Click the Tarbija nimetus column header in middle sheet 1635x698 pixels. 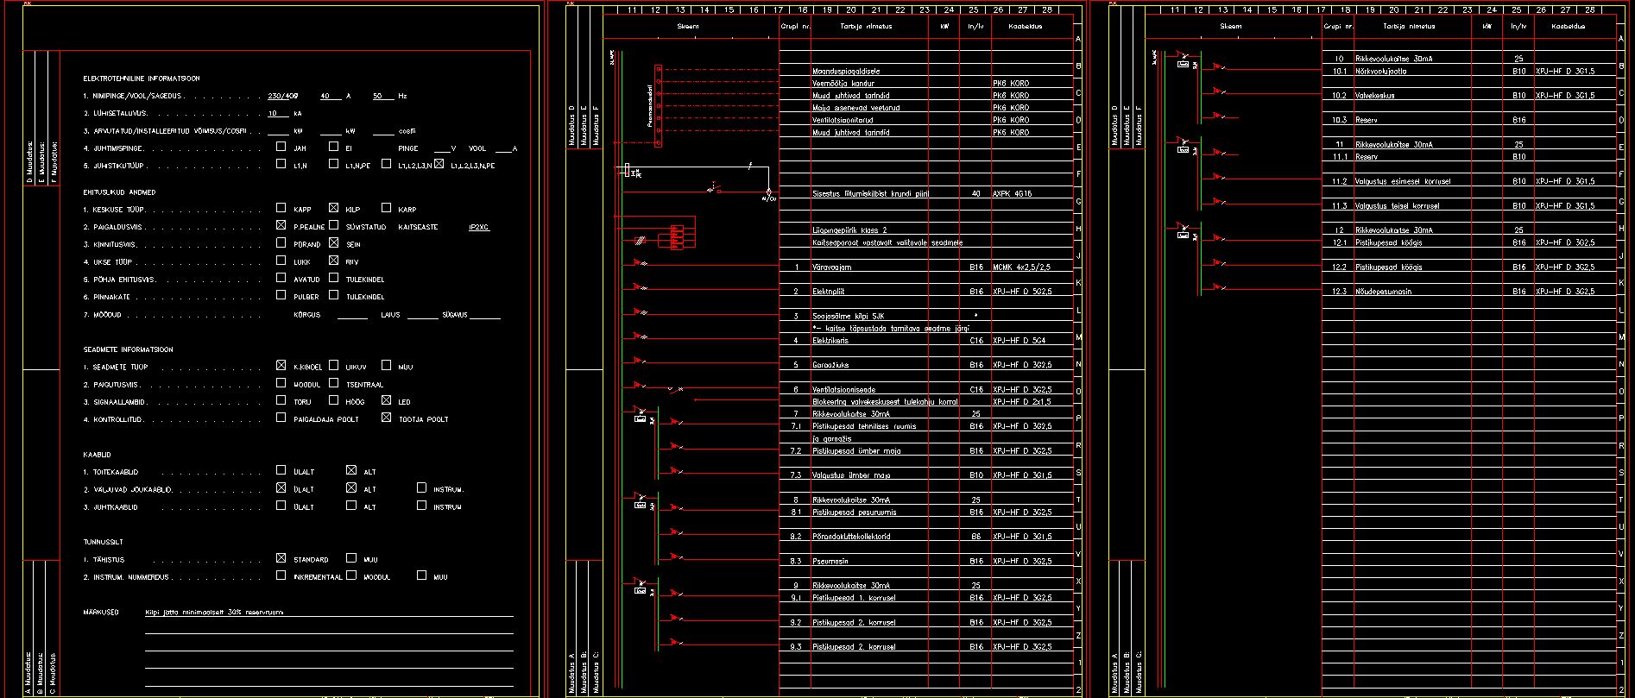866,27
